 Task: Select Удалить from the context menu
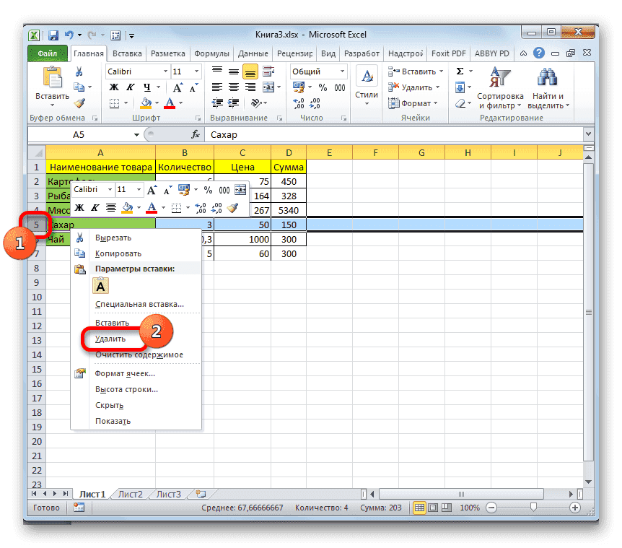click(108, 338)
